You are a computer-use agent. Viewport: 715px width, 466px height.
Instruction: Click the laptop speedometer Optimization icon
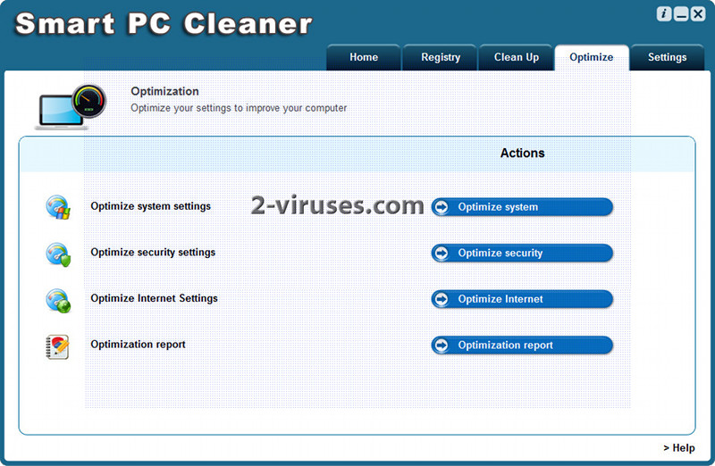tap(71, 107)
